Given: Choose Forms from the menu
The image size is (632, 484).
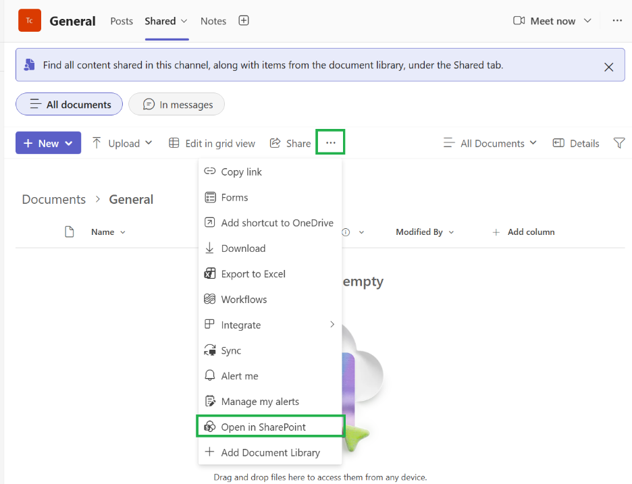Looking at the screenshot, I should (270, 198).
